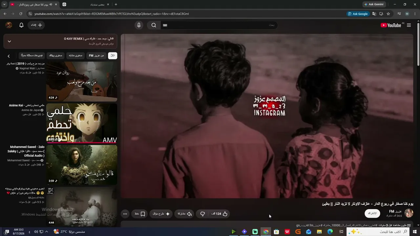Open the more actions three-dots menu
The image size is (420, 236).
pyautogui.click(x=125, y=214)
